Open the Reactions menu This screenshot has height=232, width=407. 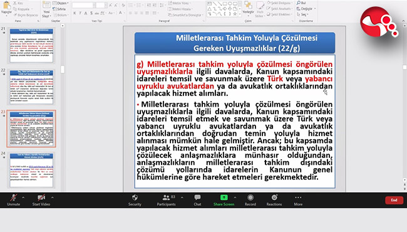pos(274,200)
